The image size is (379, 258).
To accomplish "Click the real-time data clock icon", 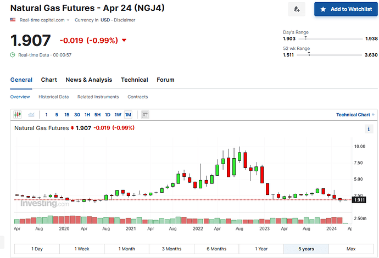I will pyautogui.click(x=13, y=55).
